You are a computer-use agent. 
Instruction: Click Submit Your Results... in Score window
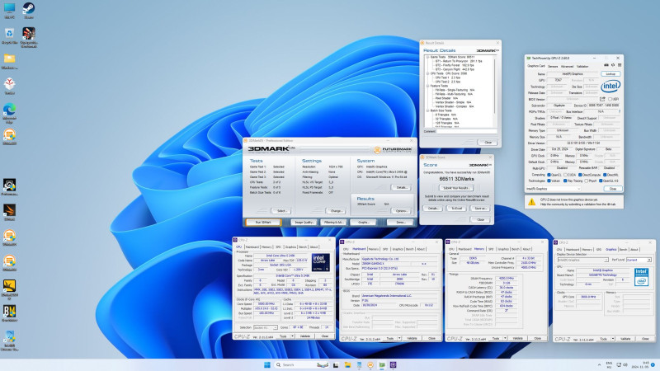[x=456, y=188]
